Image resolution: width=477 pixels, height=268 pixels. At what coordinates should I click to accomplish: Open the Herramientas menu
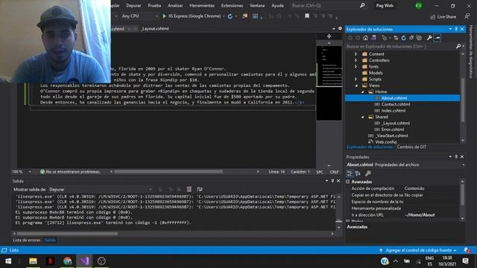(x=202, y=5)
